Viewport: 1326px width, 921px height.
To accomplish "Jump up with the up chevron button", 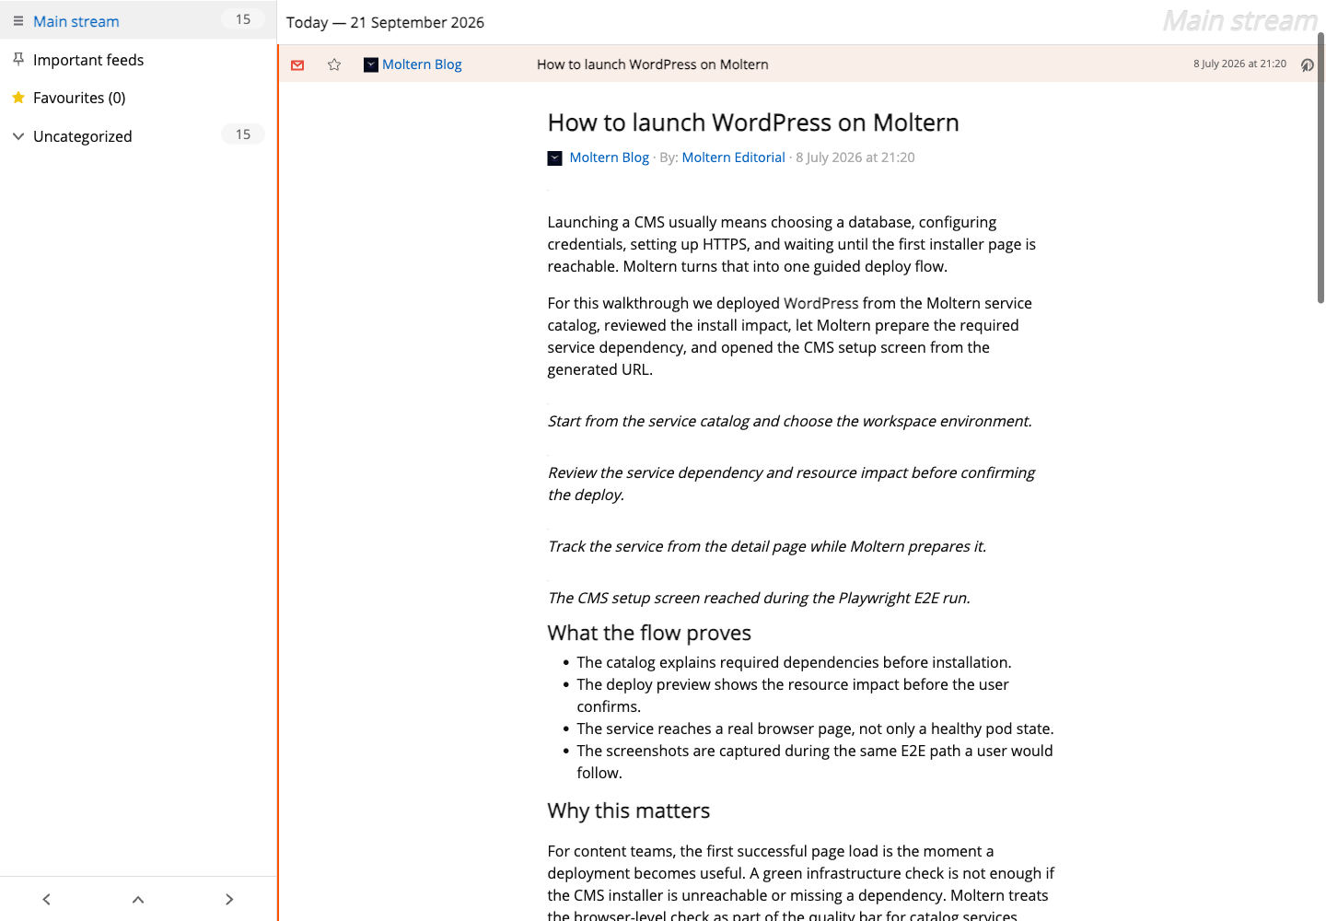I will (x=138, y=899).
